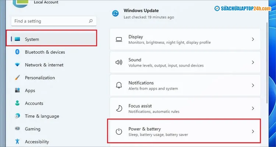Click the Power & battery icon
This screenshot has height=147, width=276.
coord(119,132)
